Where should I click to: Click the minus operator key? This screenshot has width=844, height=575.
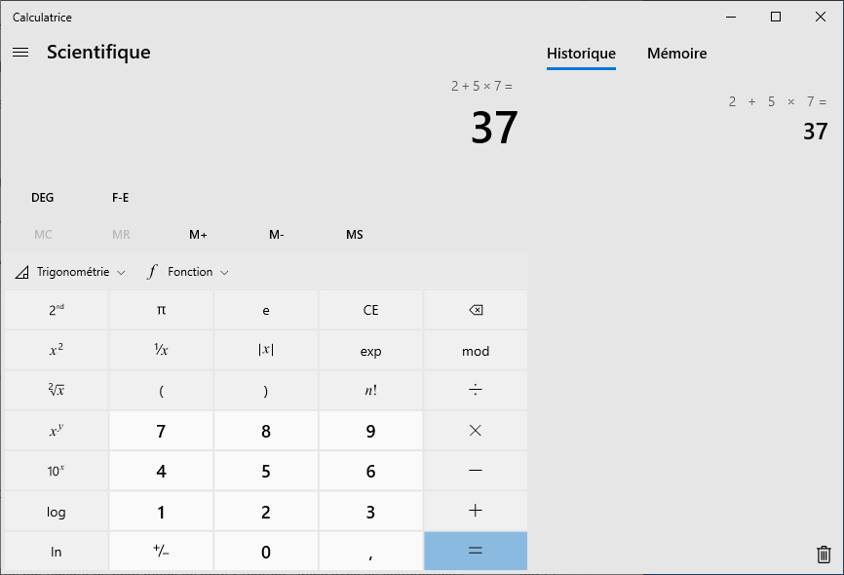point(476,471)
